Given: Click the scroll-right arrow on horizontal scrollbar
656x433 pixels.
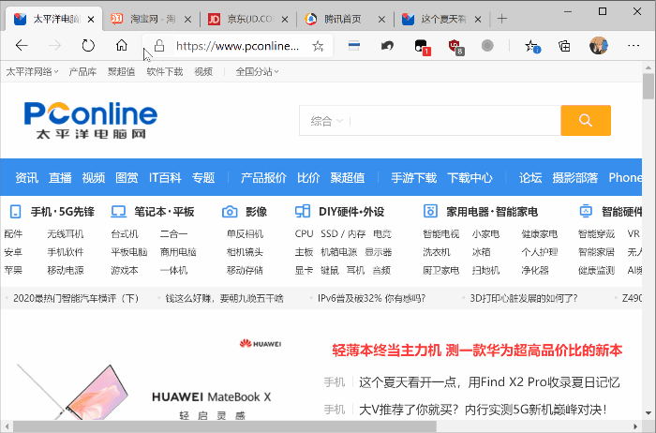Looking at the screenshot, I should [635, 427].
